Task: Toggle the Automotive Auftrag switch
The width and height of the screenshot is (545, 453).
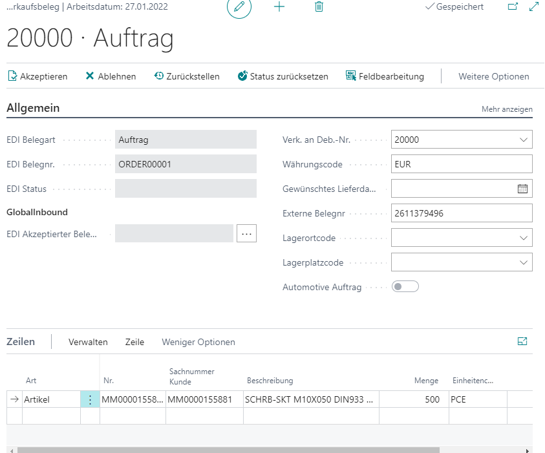Action: 405,287
